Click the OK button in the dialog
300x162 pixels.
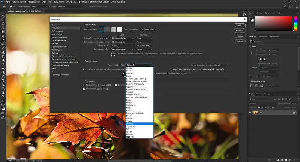[x=240, y=25]
